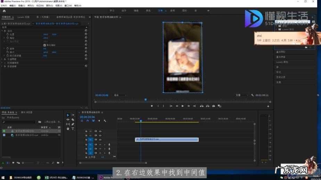Select the Pen tool
The image size is (321, 180).
coord(73,124)
